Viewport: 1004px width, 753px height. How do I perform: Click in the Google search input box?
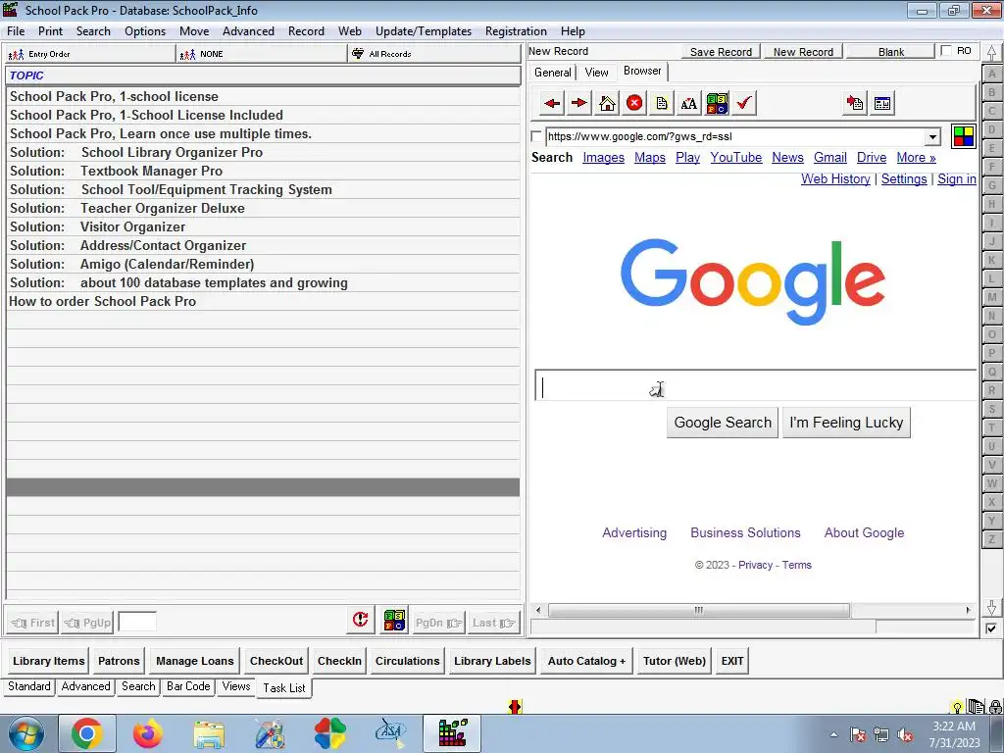click(756, 386)
